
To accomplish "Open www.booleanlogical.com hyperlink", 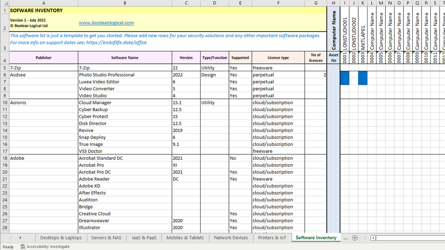I will tap(106, 23).
